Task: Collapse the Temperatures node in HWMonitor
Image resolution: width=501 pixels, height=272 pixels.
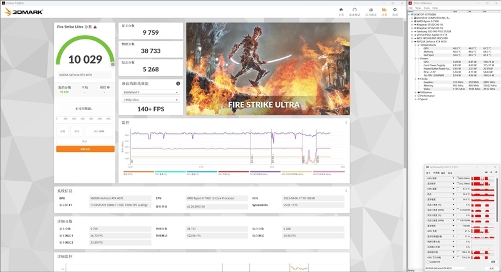Action: tap(416, 45)
